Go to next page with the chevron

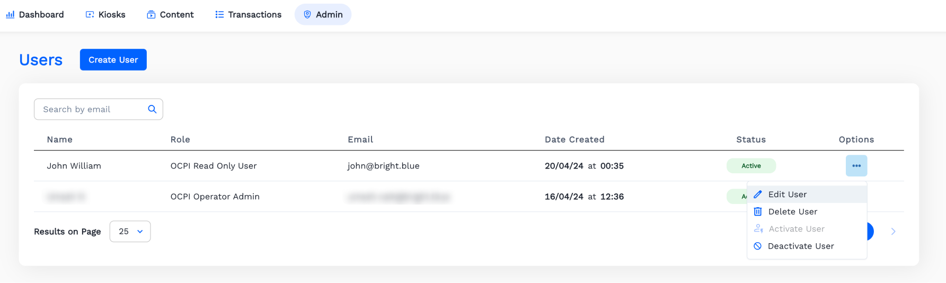click(x=893, y=232)
